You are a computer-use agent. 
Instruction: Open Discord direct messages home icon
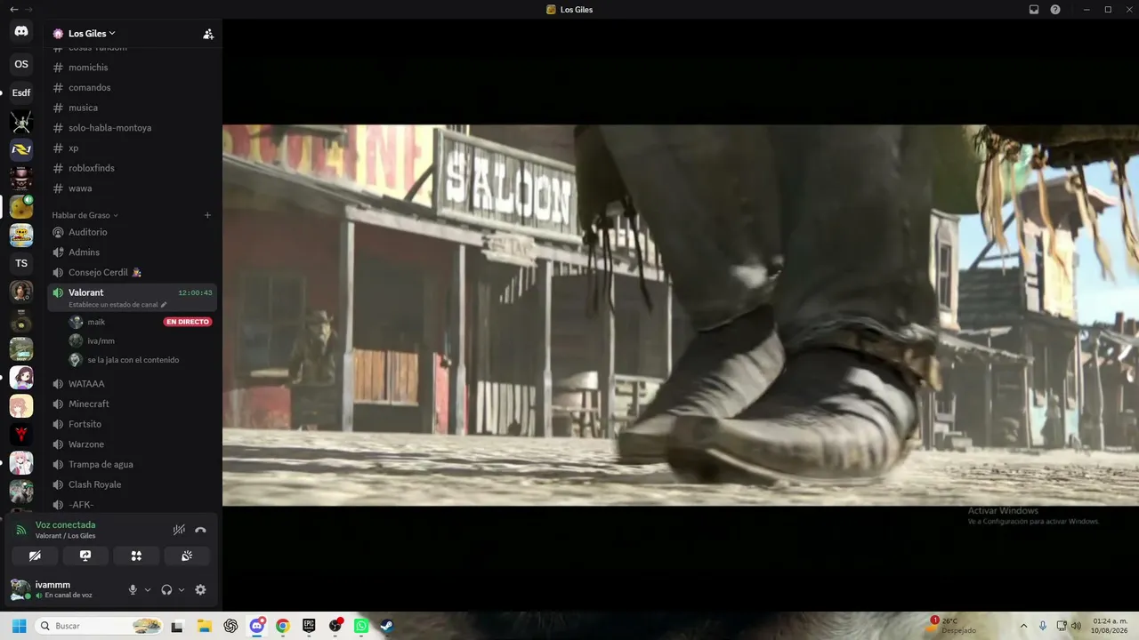[x=21, y=31]
